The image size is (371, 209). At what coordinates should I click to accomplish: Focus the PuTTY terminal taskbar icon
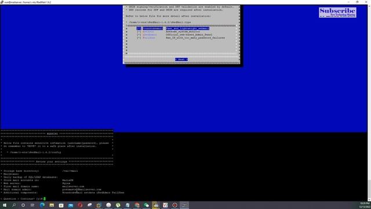tap(184, 205)
